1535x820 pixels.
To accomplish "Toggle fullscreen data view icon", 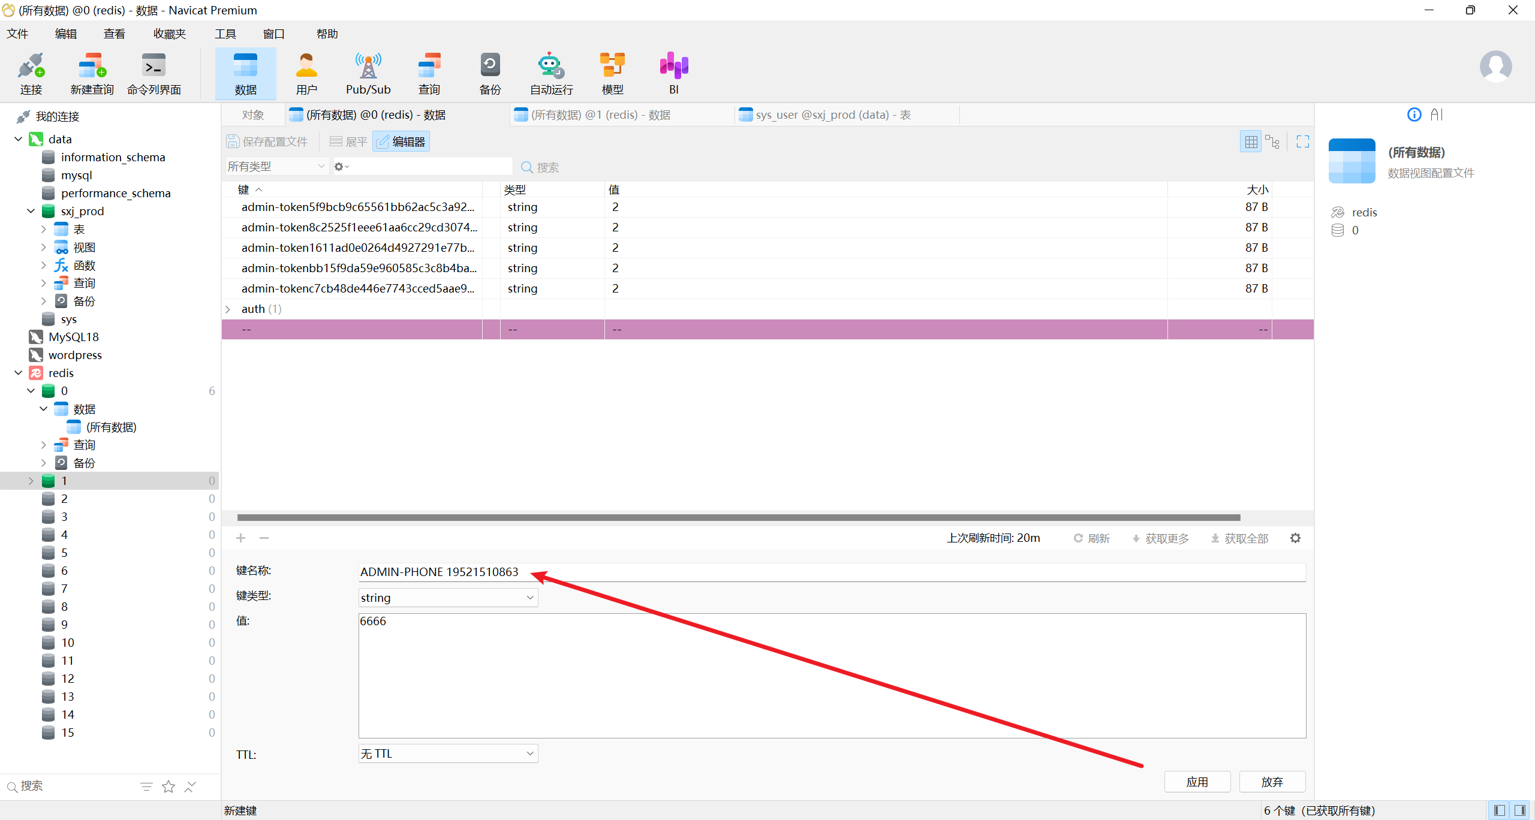I will pos(1302,141).
